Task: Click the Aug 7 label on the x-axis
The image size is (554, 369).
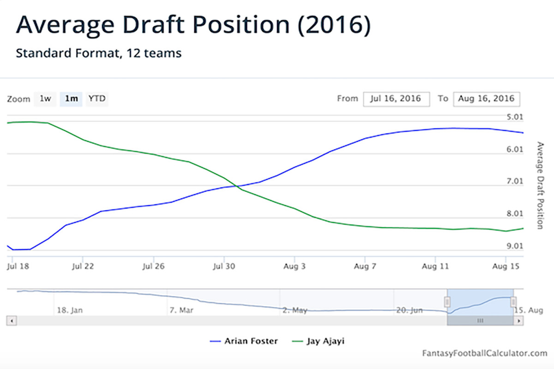Action: click(364, 266)
